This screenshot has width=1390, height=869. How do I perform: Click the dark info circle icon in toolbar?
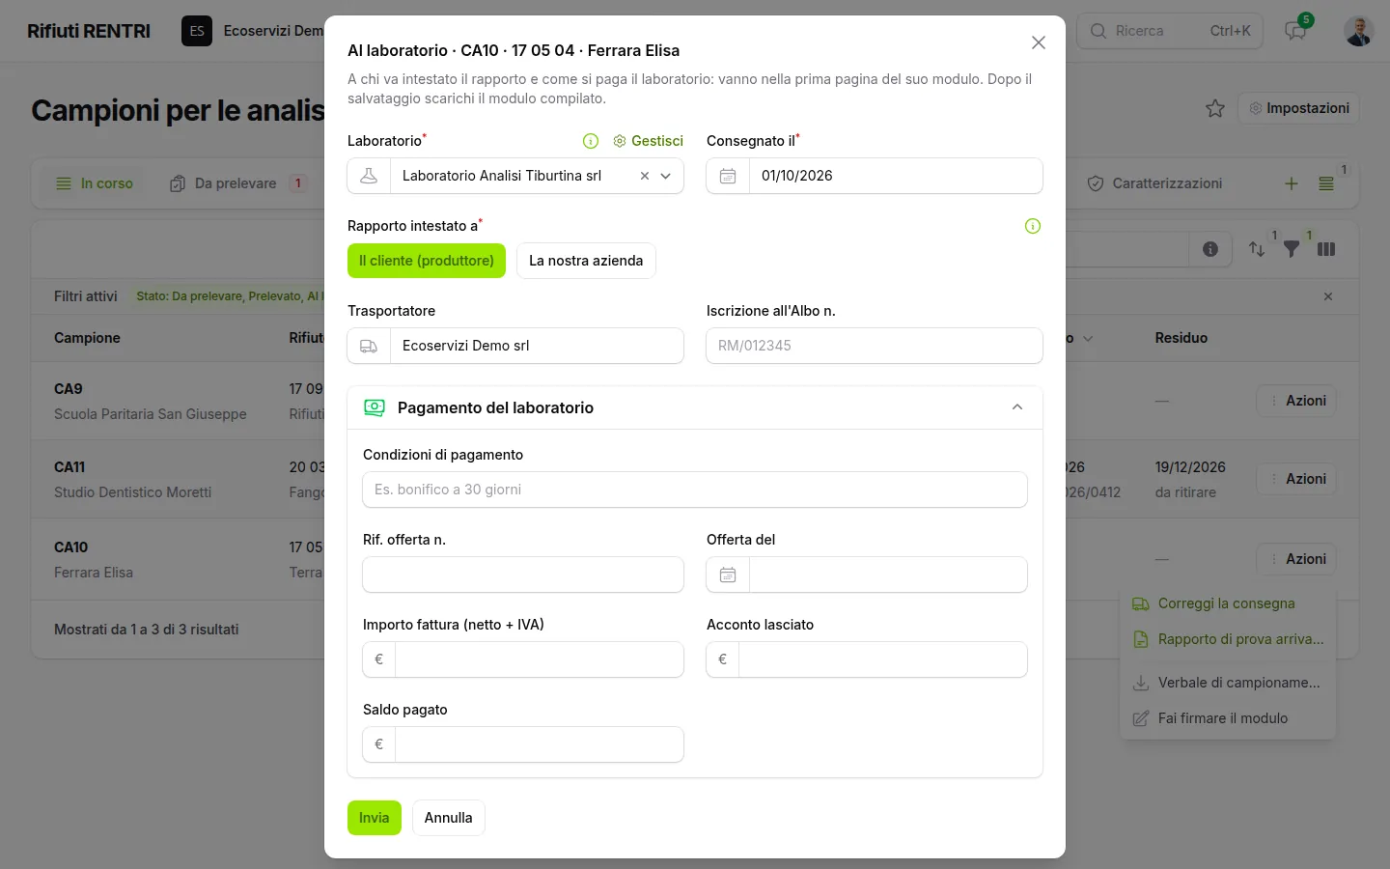click(x=1210, y=249)
